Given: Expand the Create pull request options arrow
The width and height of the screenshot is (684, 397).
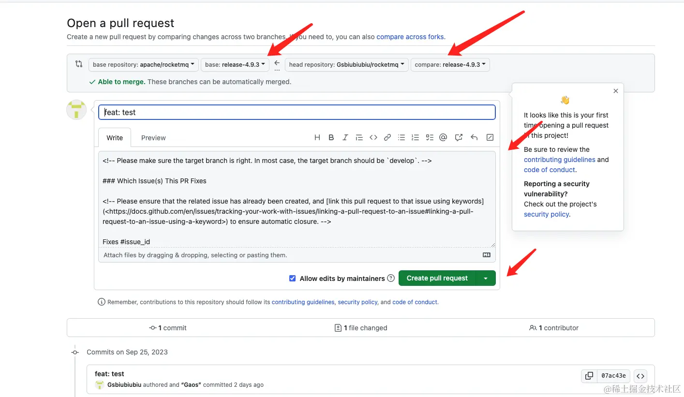Looking at the screenshot, I should [x=486, y=278].
